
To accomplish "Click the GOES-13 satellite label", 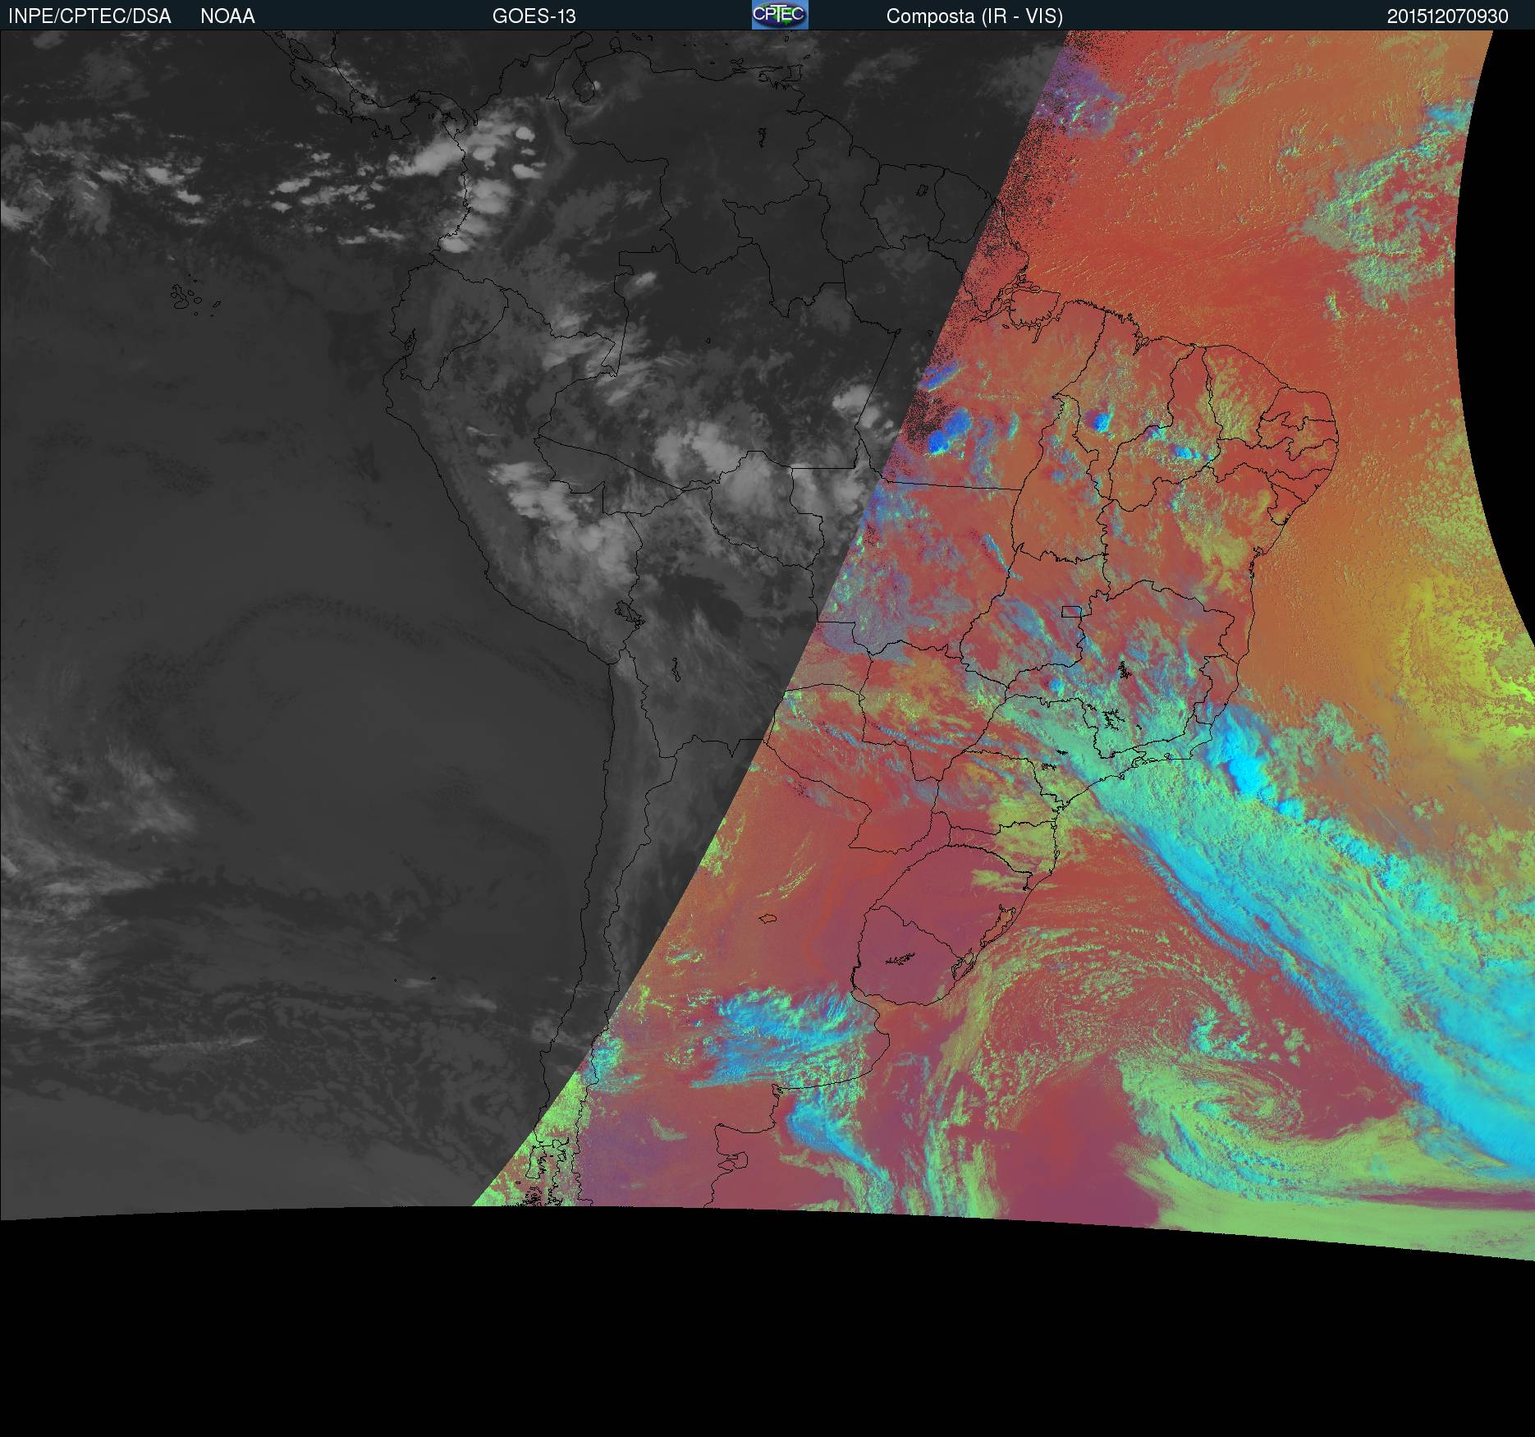I will 534,16.
